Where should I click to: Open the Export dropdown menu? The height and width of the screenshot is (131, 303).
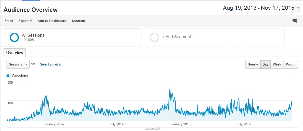pos(25,21)
